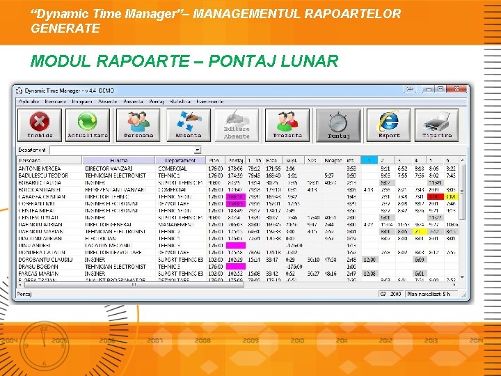This screenshot has height=376, width=501.
Task: Open the Persoane toolbar button
Action: tap(138, 125)
